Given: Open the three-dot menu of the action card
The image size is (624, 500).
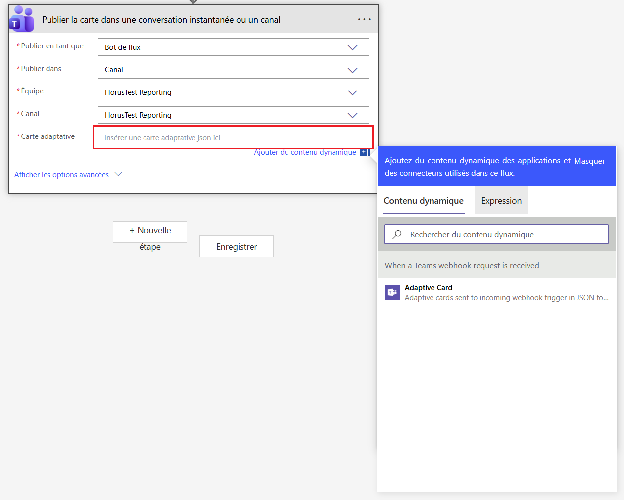Looking at the screenshot, I should tap(364, 19).
